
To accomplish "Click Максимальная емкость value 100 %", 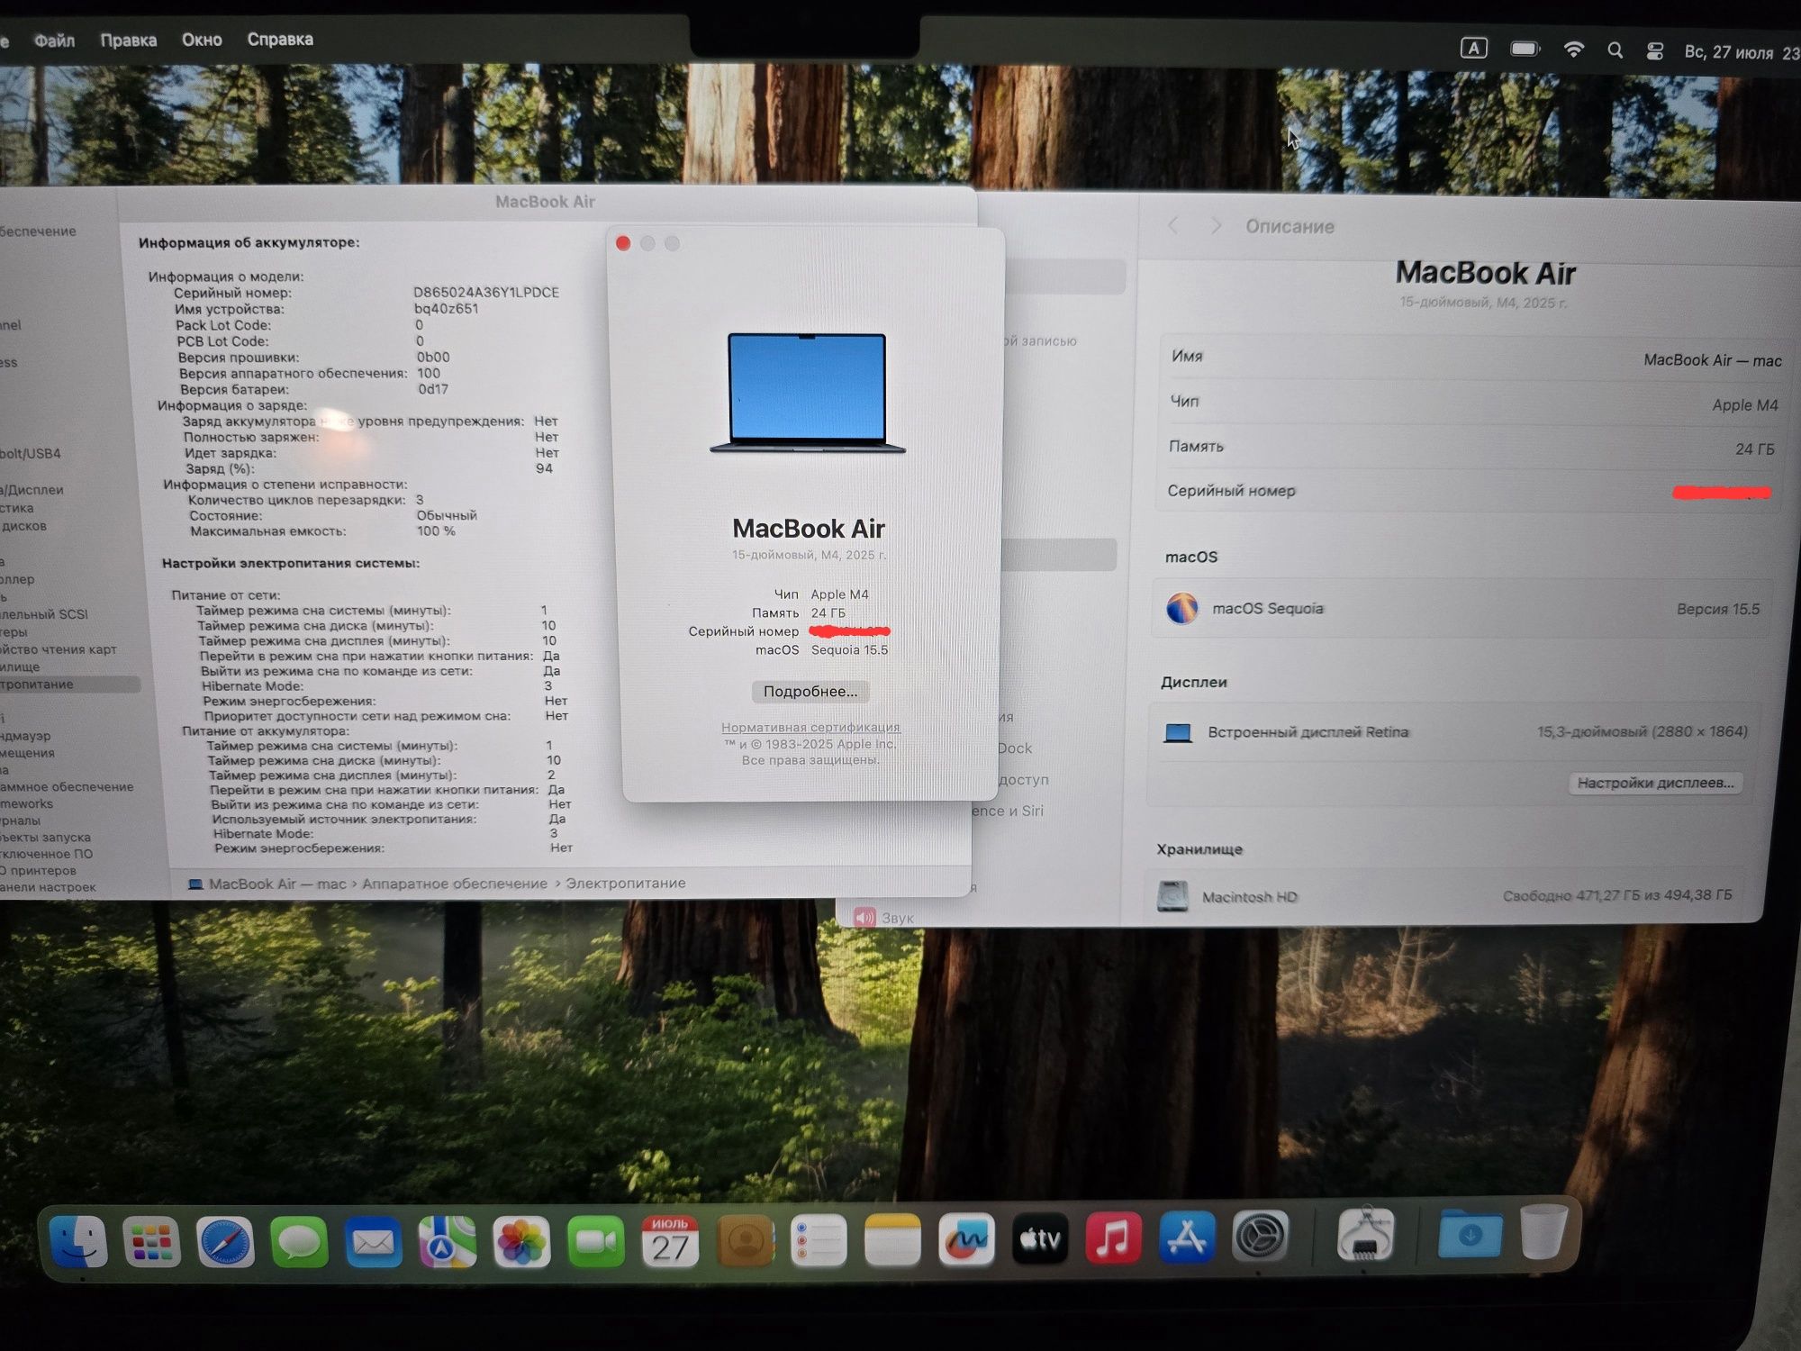I will pyautogui.click(x=436, y=531).
